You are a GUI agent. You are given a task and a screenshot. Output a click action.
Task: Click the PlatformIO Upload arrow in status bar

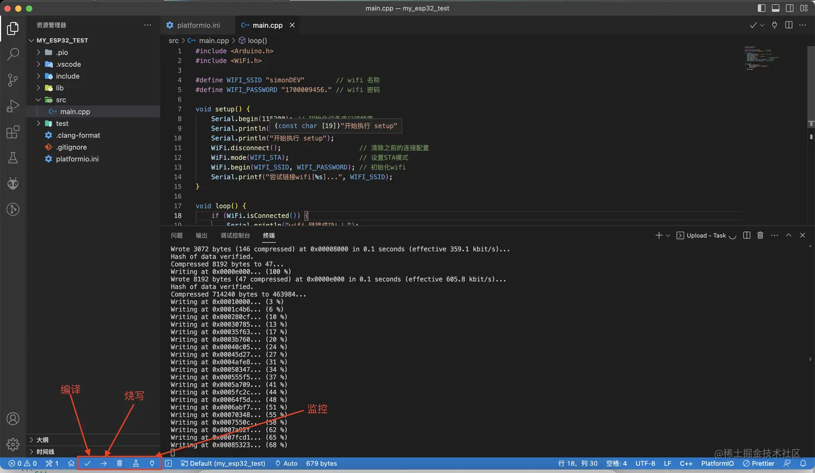pos(103,463)
